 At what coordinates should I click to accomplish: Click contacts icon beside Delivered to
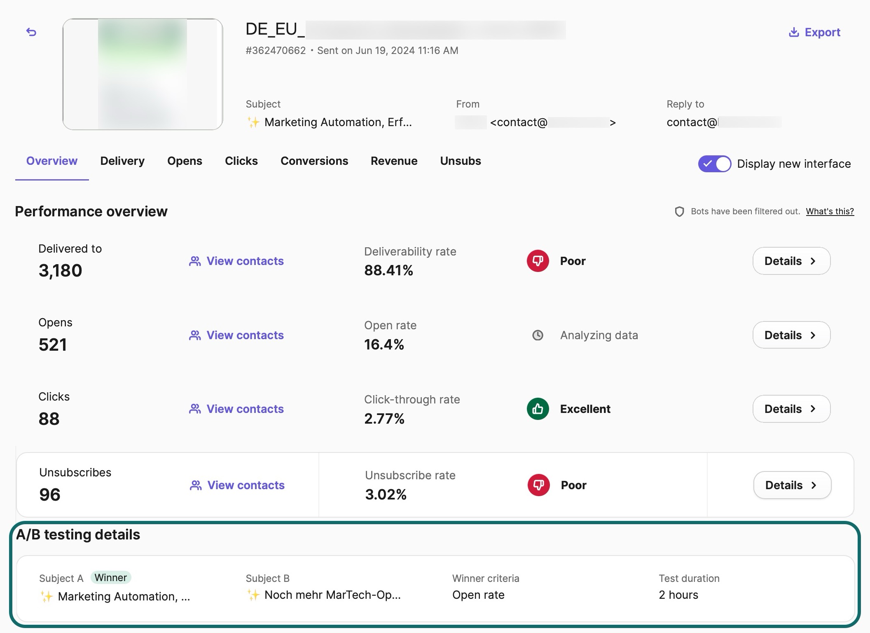pos(195,261)
